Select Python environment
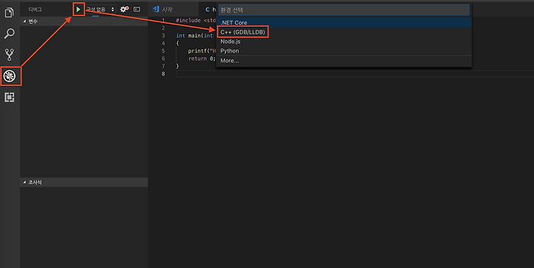The height and width of the screenshot is (268, 534). [344, 50]
